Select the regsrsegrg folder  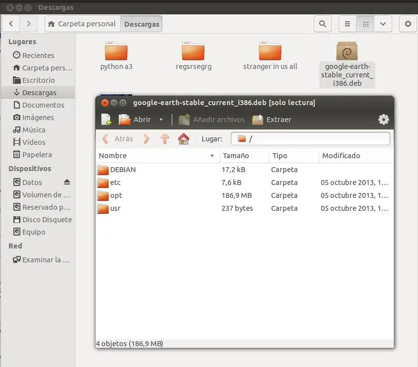click(x=193, y=56)
